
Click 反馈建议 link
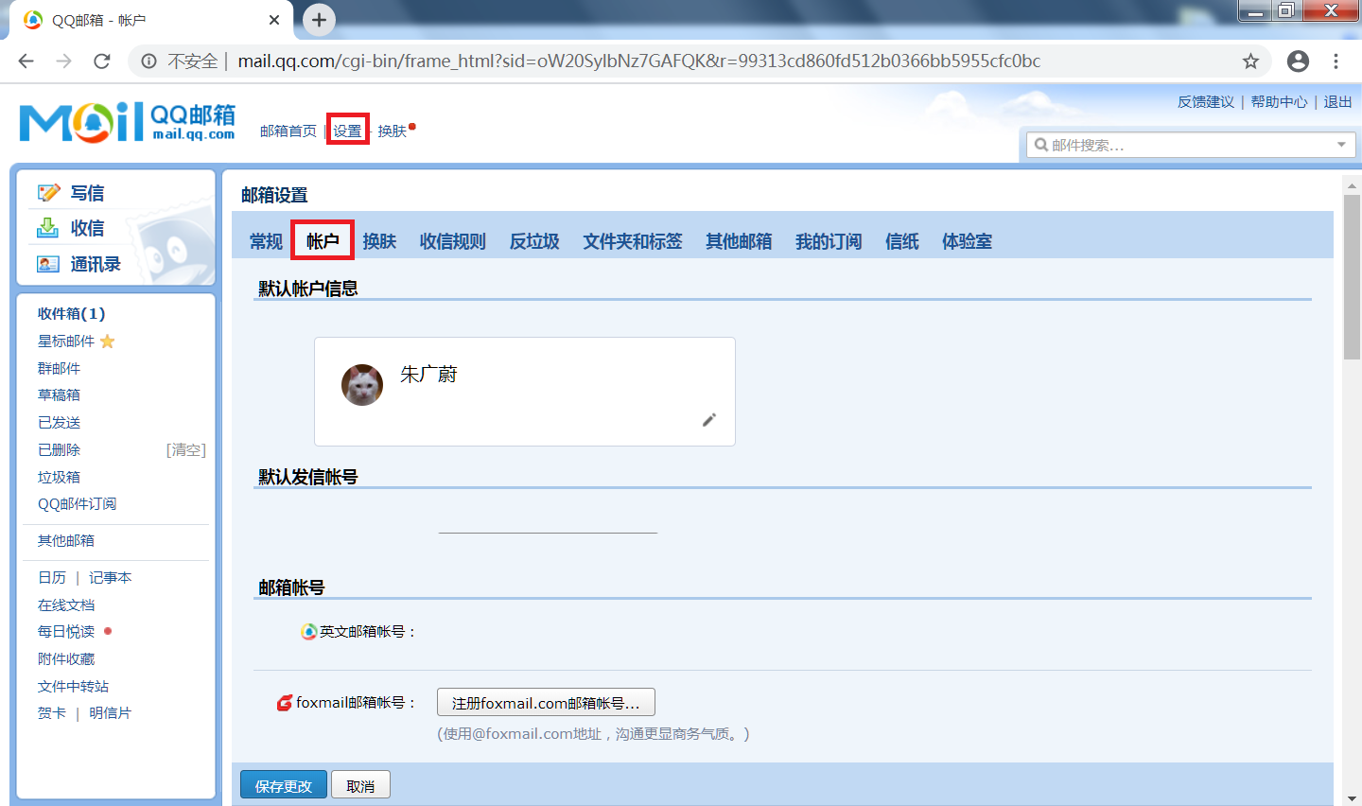pos(1206,101)
